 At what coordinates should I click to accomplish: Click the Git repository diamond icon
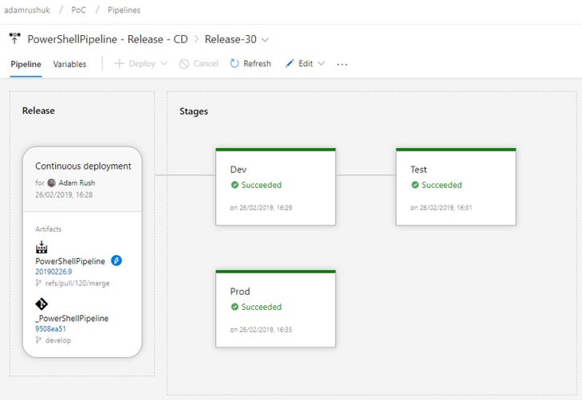(41, 304)
